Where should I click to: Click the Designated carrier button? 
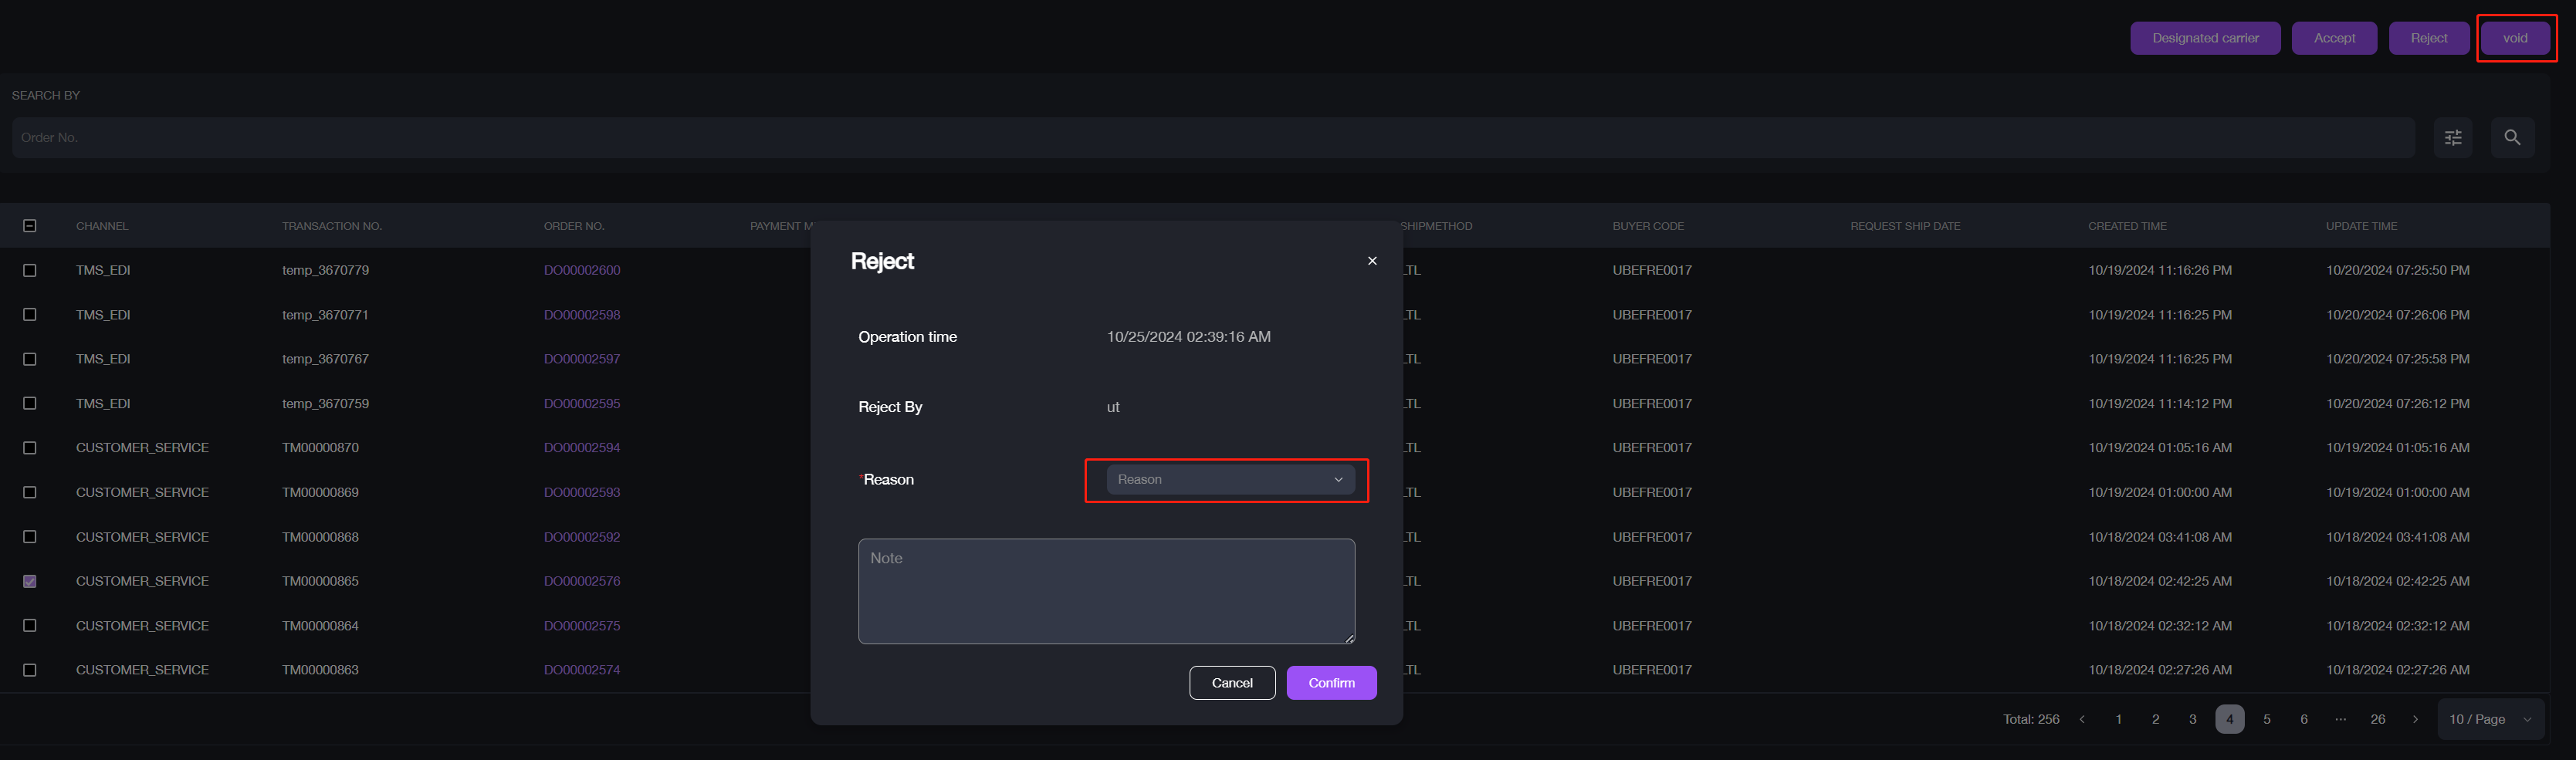pos(2204,38)
